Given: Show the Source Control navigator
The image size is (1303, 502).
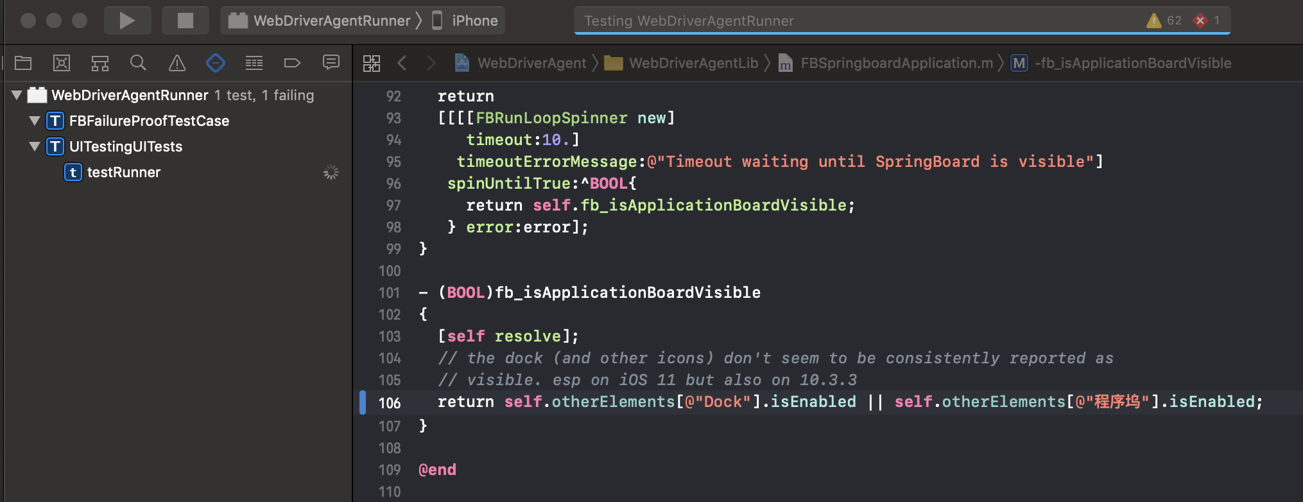Looking at the screenshot, I should (62, 63).
